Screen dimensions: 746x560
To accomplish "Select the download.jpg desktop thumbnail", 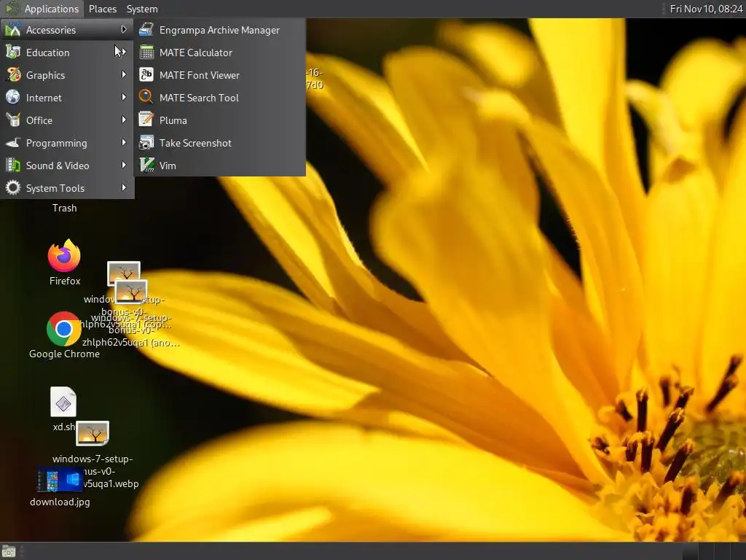I will click(59, 480).
